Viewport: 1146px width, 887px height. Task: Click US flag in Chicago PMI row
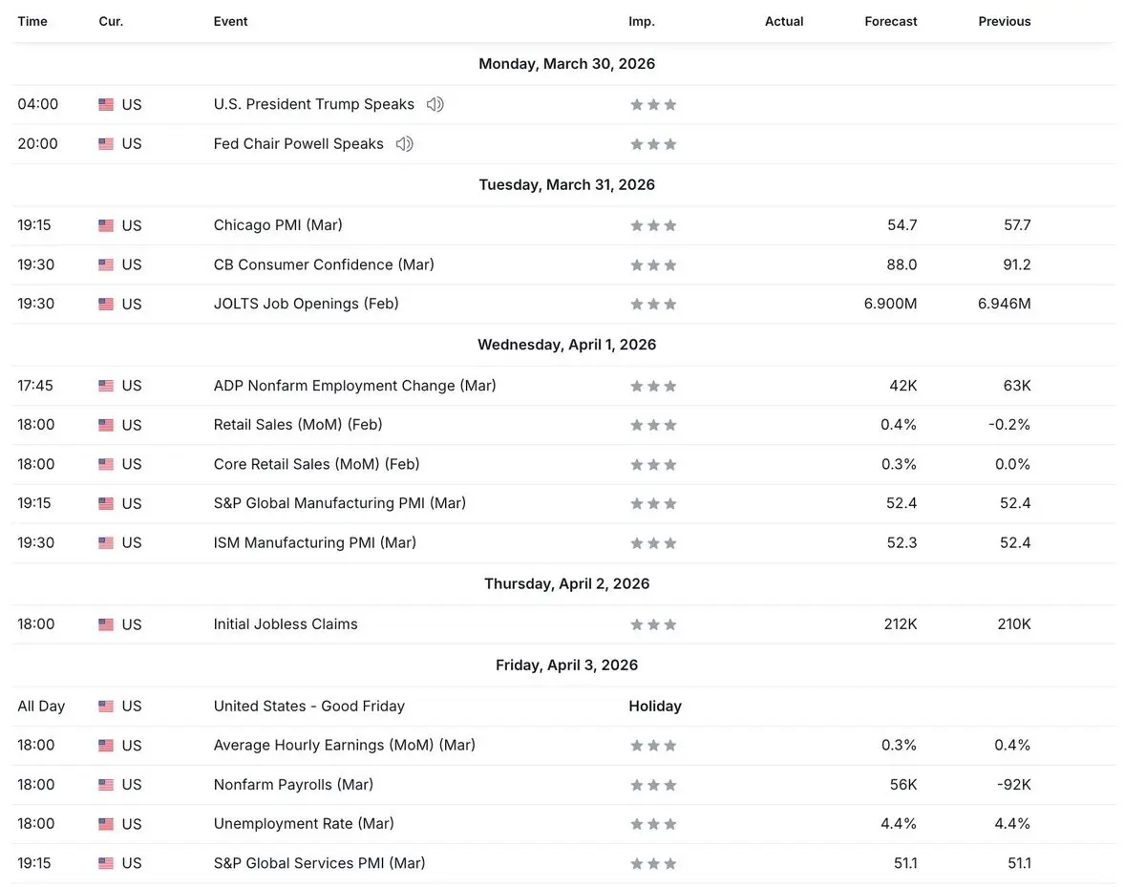pos(106,225)
